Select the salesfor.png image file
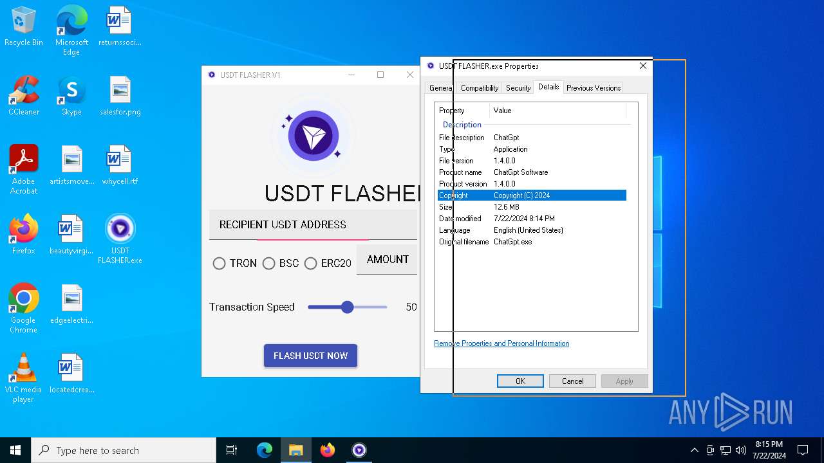The width and height of the screenshot is (824, 463). pos(120,96)
